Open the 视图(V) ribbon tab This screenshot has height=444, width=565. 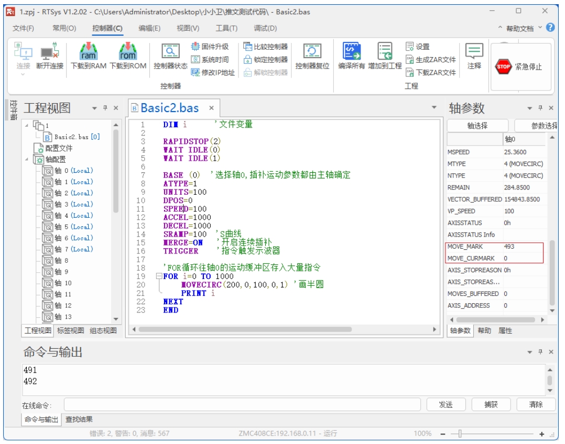click(188, 28)
